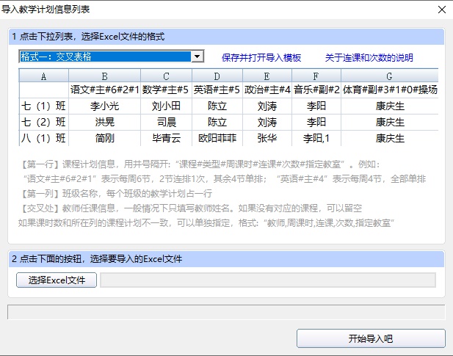Viewport: 453px width, 356px height.
Task: Click the 保存并打开导入模板 link
Action: click(x=261, y=58)
